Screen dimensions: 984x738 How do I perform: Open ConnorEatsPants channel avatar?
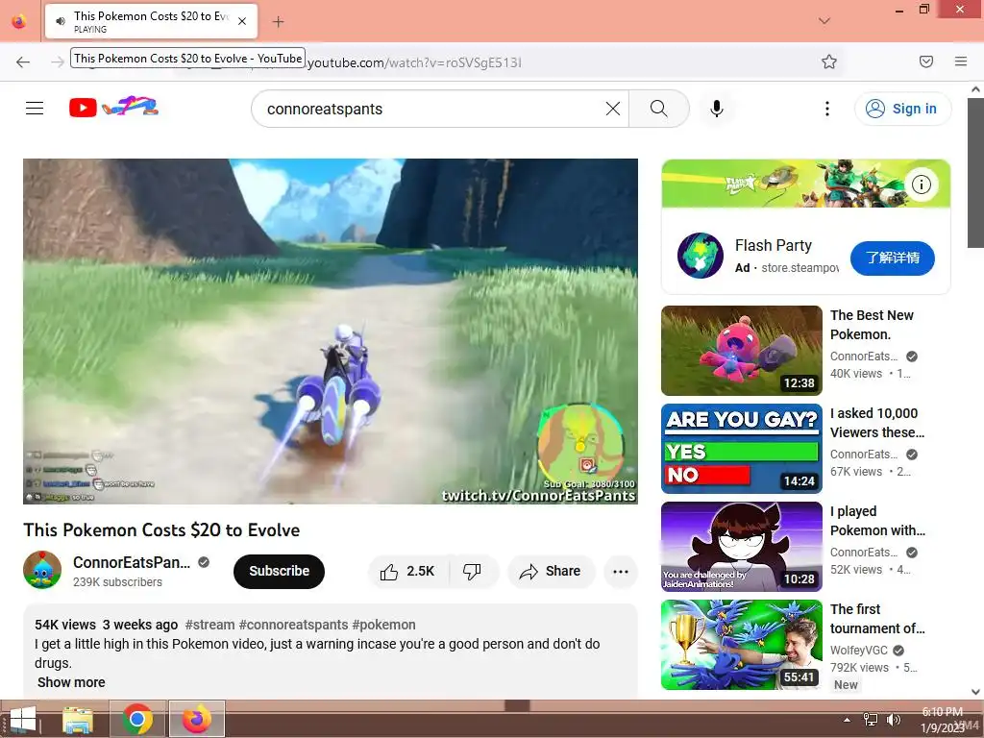tap(42, 570)
